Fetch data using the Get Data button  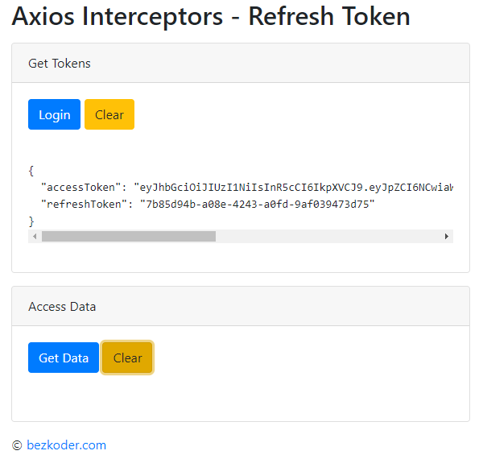coord(64,358)
